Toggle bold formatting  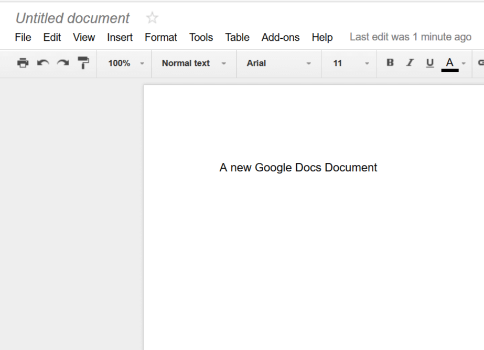[390, 62]
